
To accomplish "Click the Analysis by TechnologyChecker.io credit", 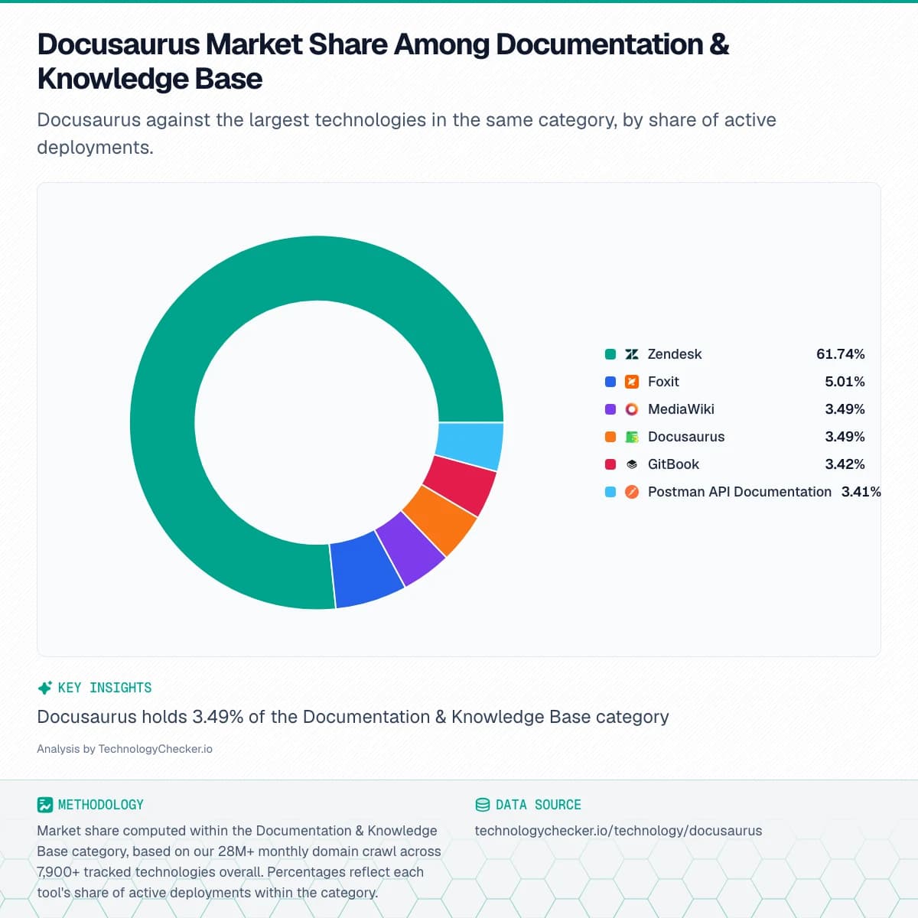I will pos(125,749).
